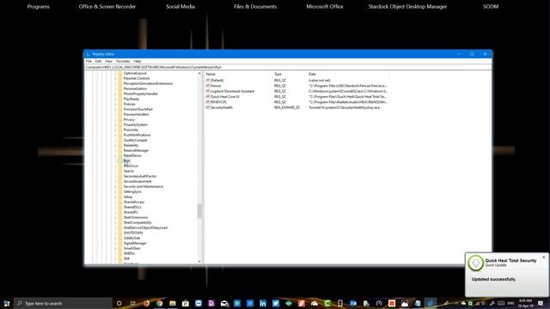Select the Run key in tree
The height and width of the screenshot is (309, 550).
[x=126, y=161]
